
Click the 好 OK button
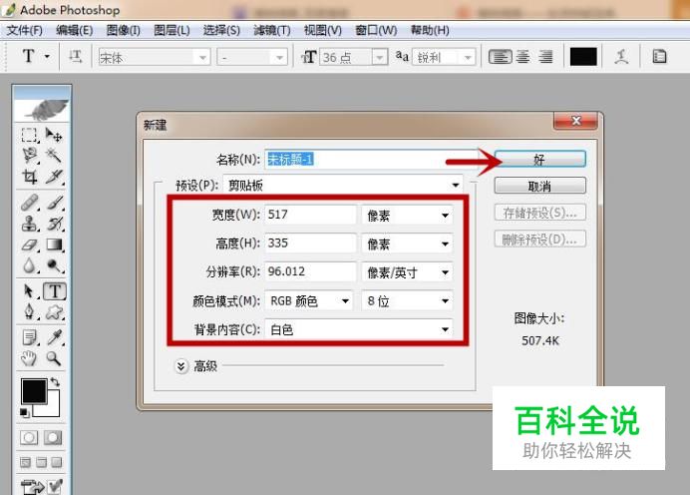540,159
